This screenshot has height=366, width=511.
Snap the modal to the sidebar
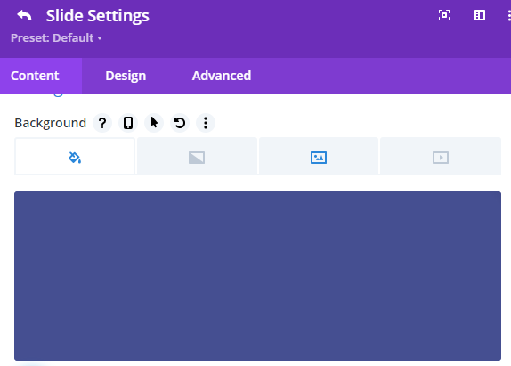tap(479, 15)
